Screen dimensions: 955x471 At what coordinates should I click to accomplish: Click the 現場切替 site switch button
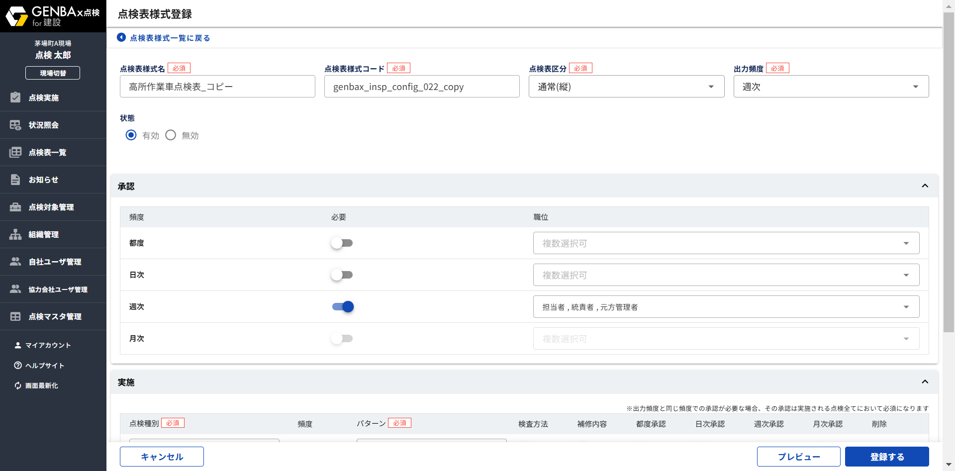tap(53, 73)
